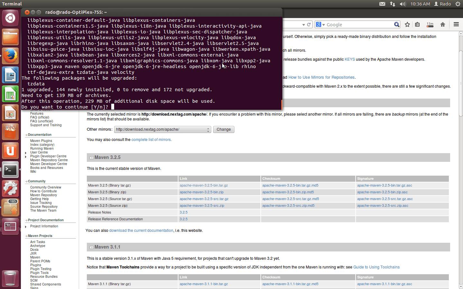Open Books and Resources sidebar link
Viewport: 463px width, 289px height.
click(47, 168)
